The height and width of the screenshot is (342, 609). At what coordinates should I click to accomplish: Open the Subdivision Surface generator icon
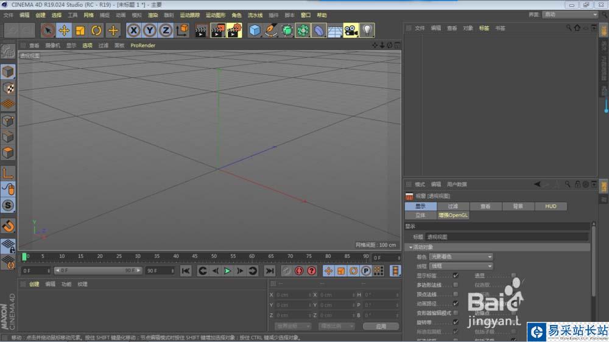click(x=287, y=30)
